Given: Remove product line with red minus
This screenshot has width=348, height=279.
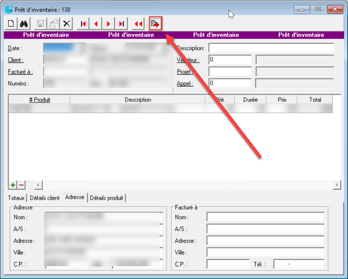Looking at the screenshot, I should [x=21, y=185].
